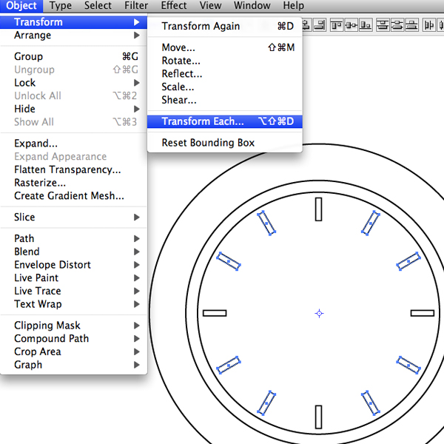Open the Compound Path submenu
This screenshot has height=444, width=444.
coord(73,339)
